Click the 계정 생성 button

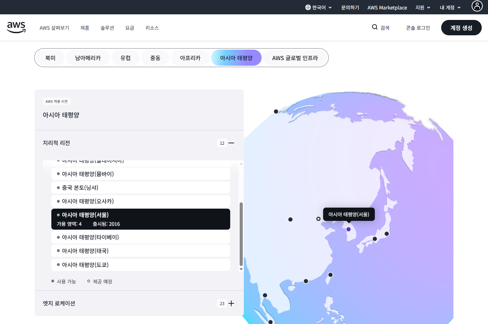(x=461, y=28)
